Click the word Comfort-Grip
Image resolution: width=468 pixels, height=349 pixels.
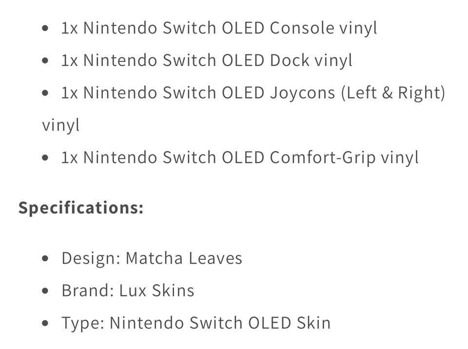point(322,157)
